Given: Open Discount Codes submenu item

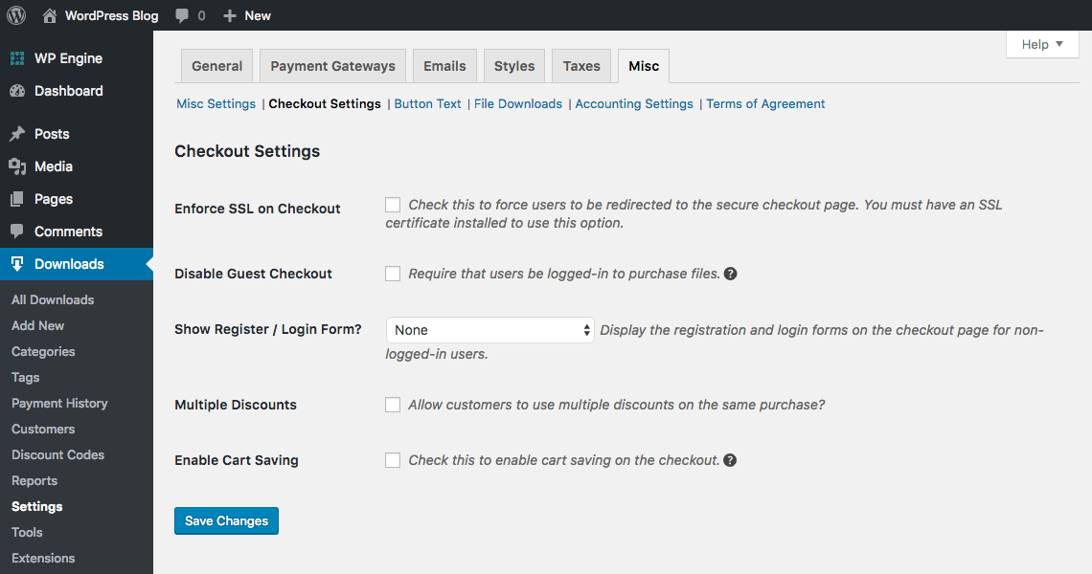Looking at the screenshot, I should tap(57, 455).
